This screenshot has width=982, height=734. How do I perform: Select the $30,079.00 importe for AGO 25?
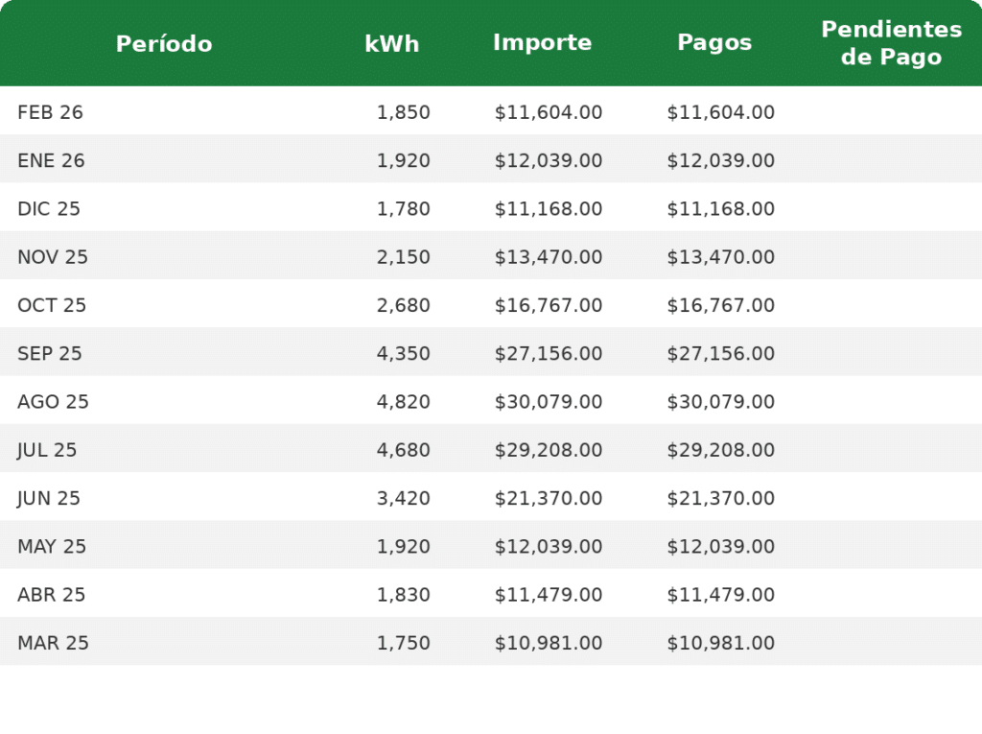(548, 402)
